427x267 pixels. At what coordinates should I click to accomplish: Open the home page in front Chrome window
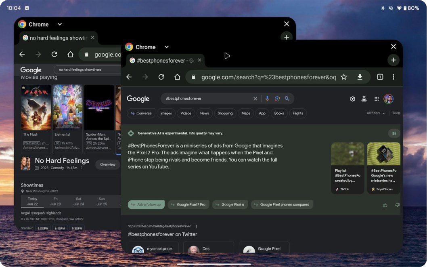[177, 77]
